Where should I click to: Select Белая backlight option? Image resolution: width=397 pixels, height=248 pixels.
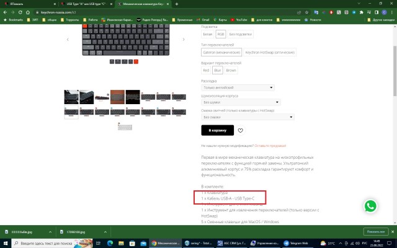[208, 34]
